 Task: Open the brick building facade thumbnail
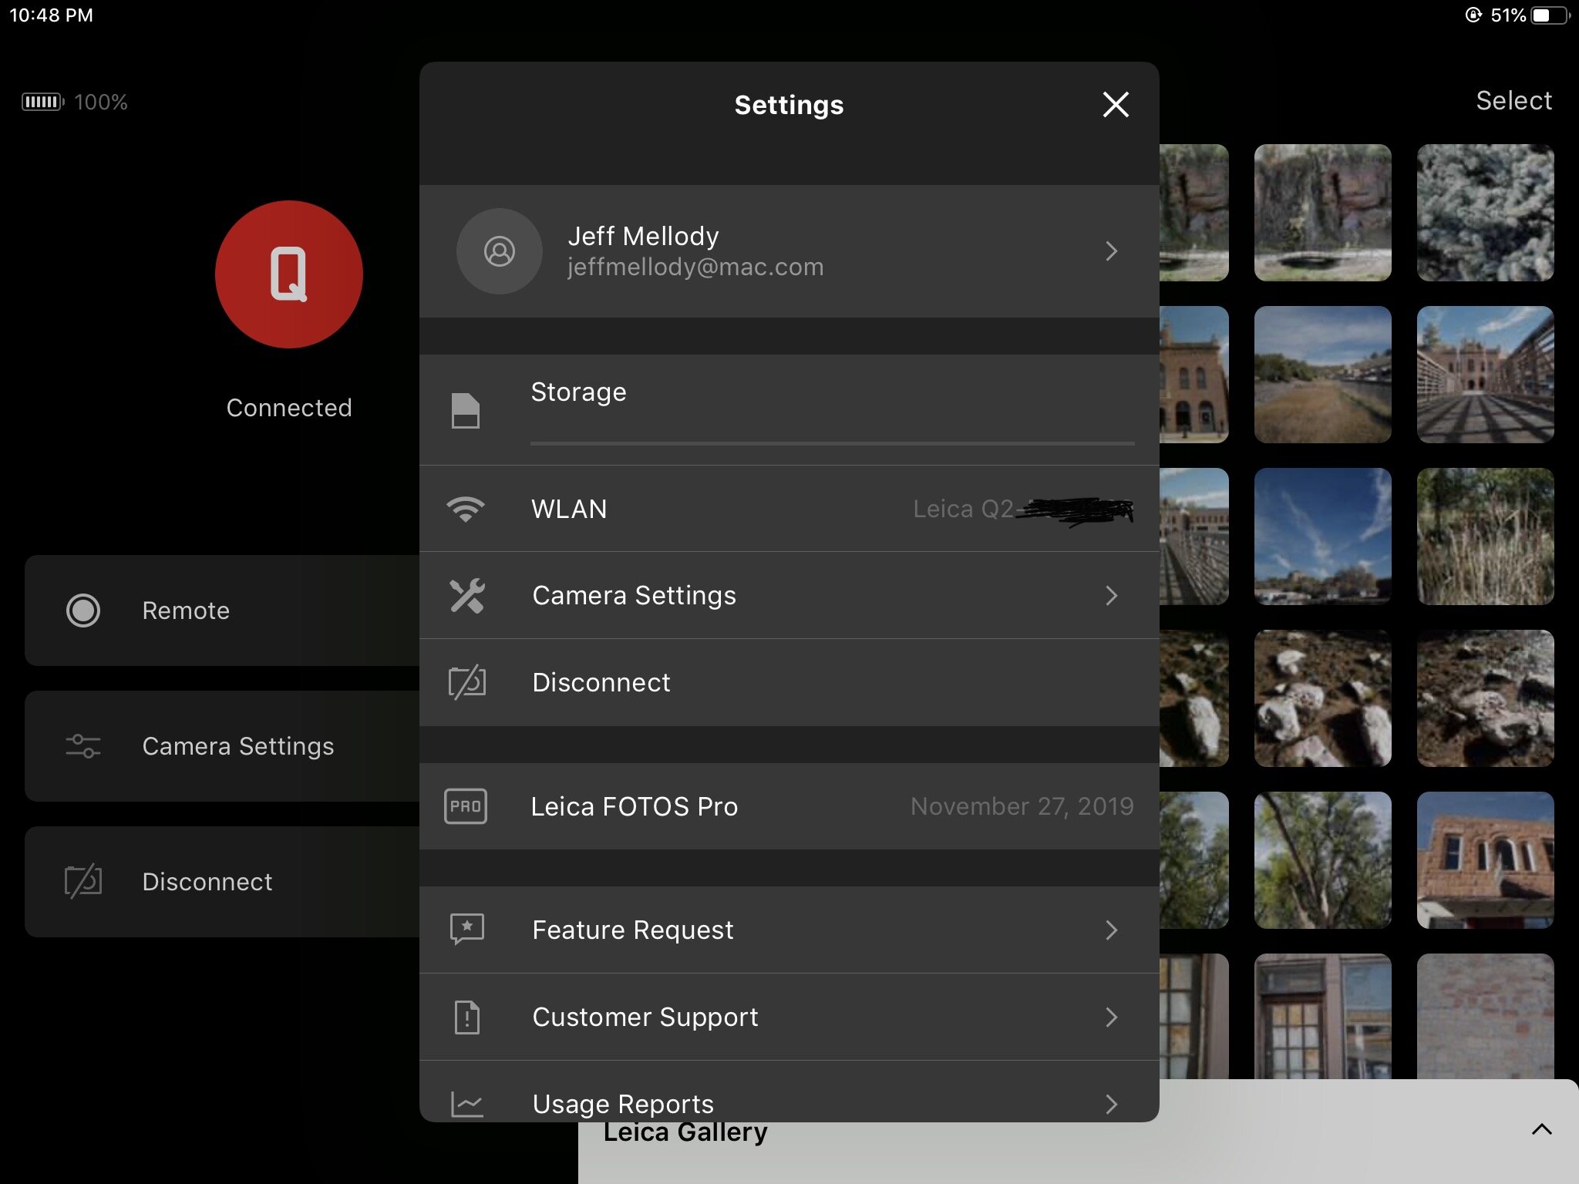pyautogui.click(x=1485, y=860)
